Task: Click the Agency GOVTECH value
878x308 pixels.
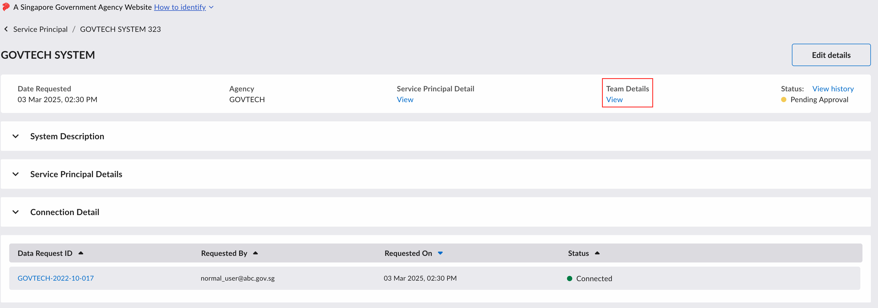Action: 247,100
